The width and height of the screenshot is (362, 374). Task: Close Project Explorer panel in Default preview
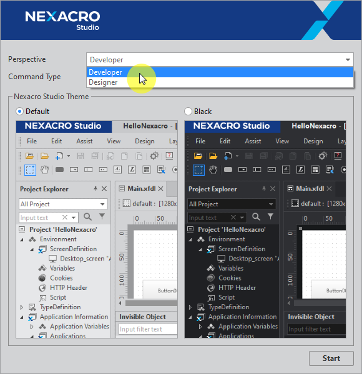104,189
